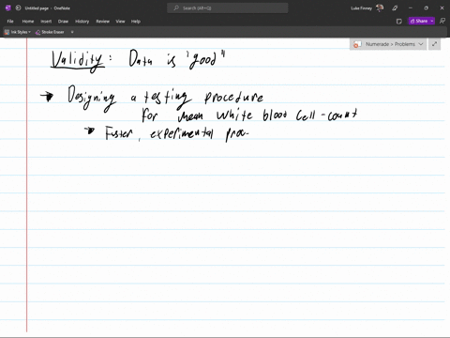Click the handwritten words white blood
The width and height of the screenshot is (450, 338).
[251, 115]
